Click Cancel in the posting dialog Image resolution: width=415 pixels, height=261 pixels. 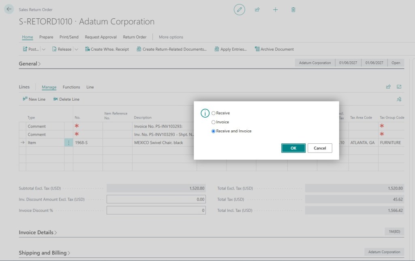pos(320,148)
